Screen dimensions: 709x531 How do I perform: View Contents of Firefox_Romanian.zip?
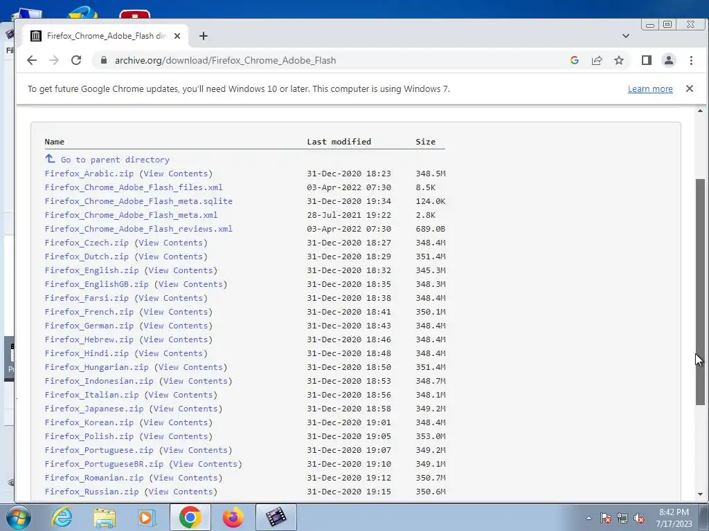click(186, 478)
